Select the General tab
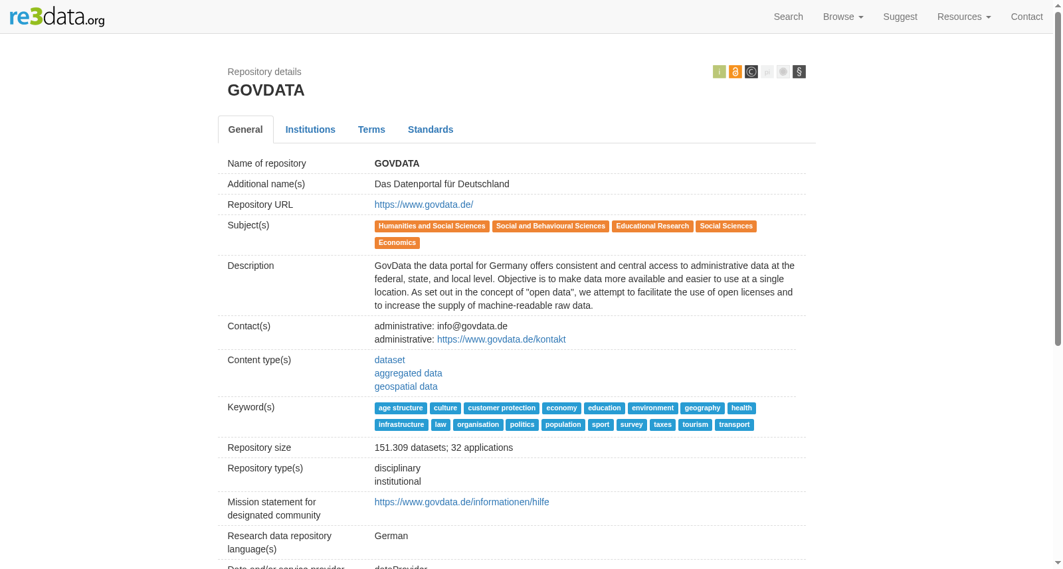The width and height of the screenshot is (1063, 569). tap(246, 129)
